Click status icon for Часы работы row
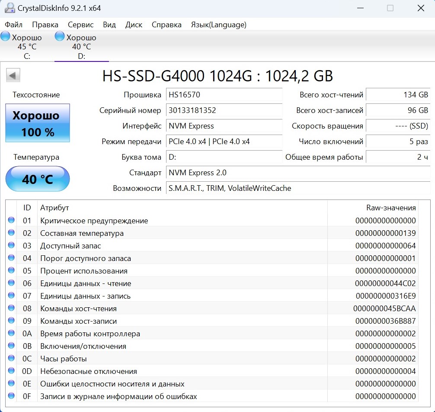The width and height of the screenshot is (435, 412). [x=11, y=359]
